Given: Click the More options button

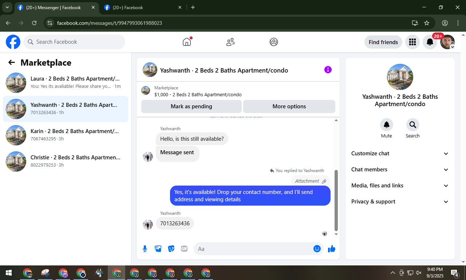Looking at the screenshot, I should pos(289,106).
